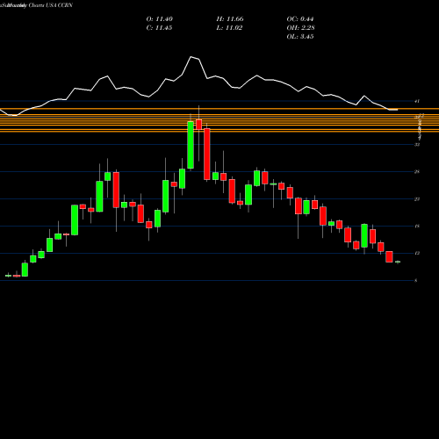Click the OC: 0.44 readout
Image resolution: width=439 pixels, height=439 pixels.
(x=300, y=19)
